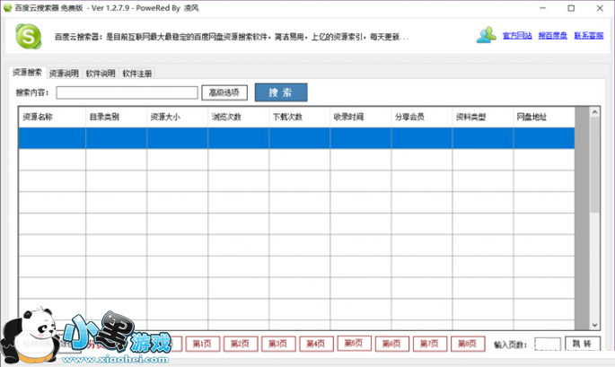Click the 跳转 jump button
615x367 pixels.
pyautogui.click(x=582, y=345)
